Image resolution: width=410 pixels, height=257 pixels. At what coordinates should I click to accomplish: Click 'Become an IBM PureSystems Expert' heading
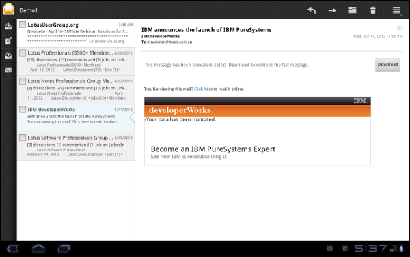tap(213, 149)
